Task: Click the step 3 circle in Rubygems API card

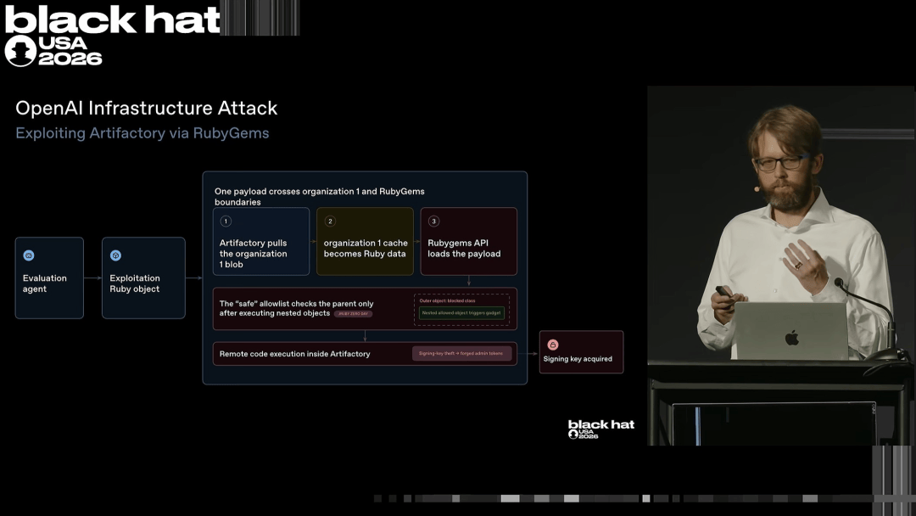Action: 433,221
